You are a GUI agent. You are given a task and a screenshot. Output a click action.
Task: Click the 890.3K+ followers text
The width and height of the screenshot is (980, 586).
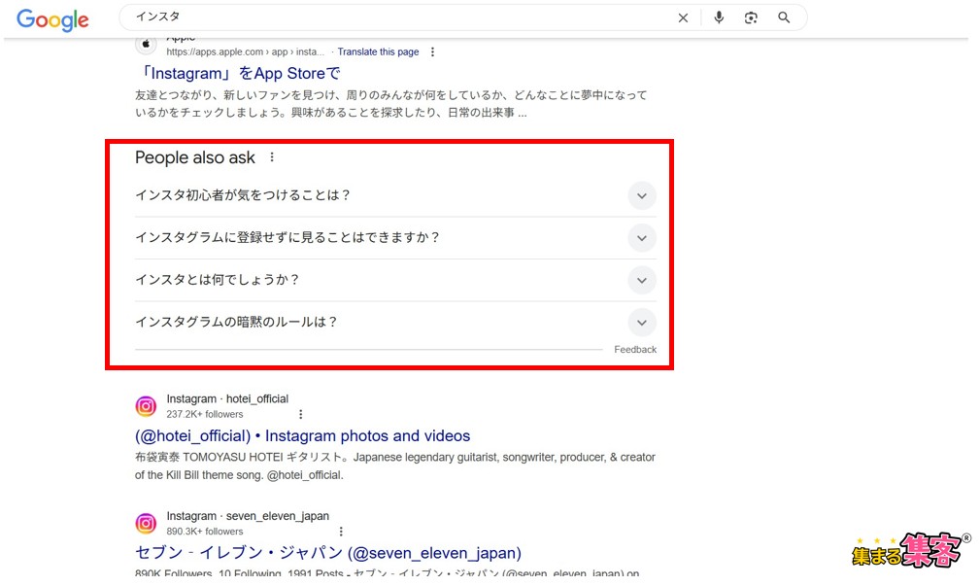[204, 531]
